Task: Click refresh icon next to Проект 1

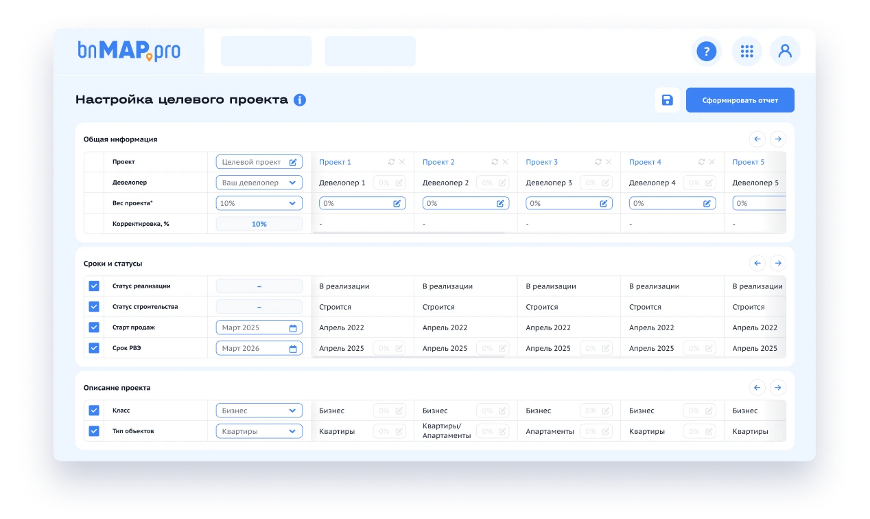Action: click(391, 162)
